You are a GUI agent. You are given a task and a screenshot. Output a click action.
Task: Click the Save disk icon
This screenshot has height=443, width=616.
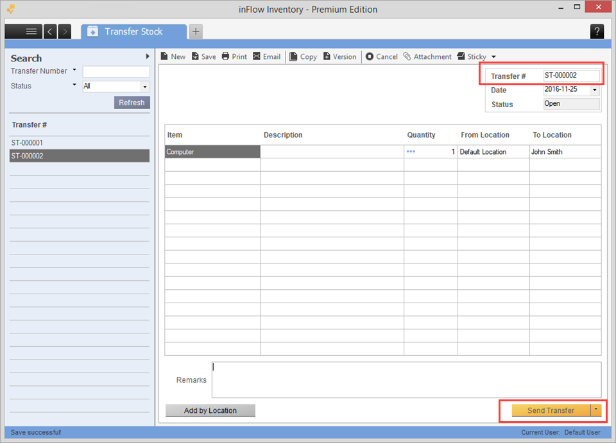pyautogui.click(x=195, y=56)
